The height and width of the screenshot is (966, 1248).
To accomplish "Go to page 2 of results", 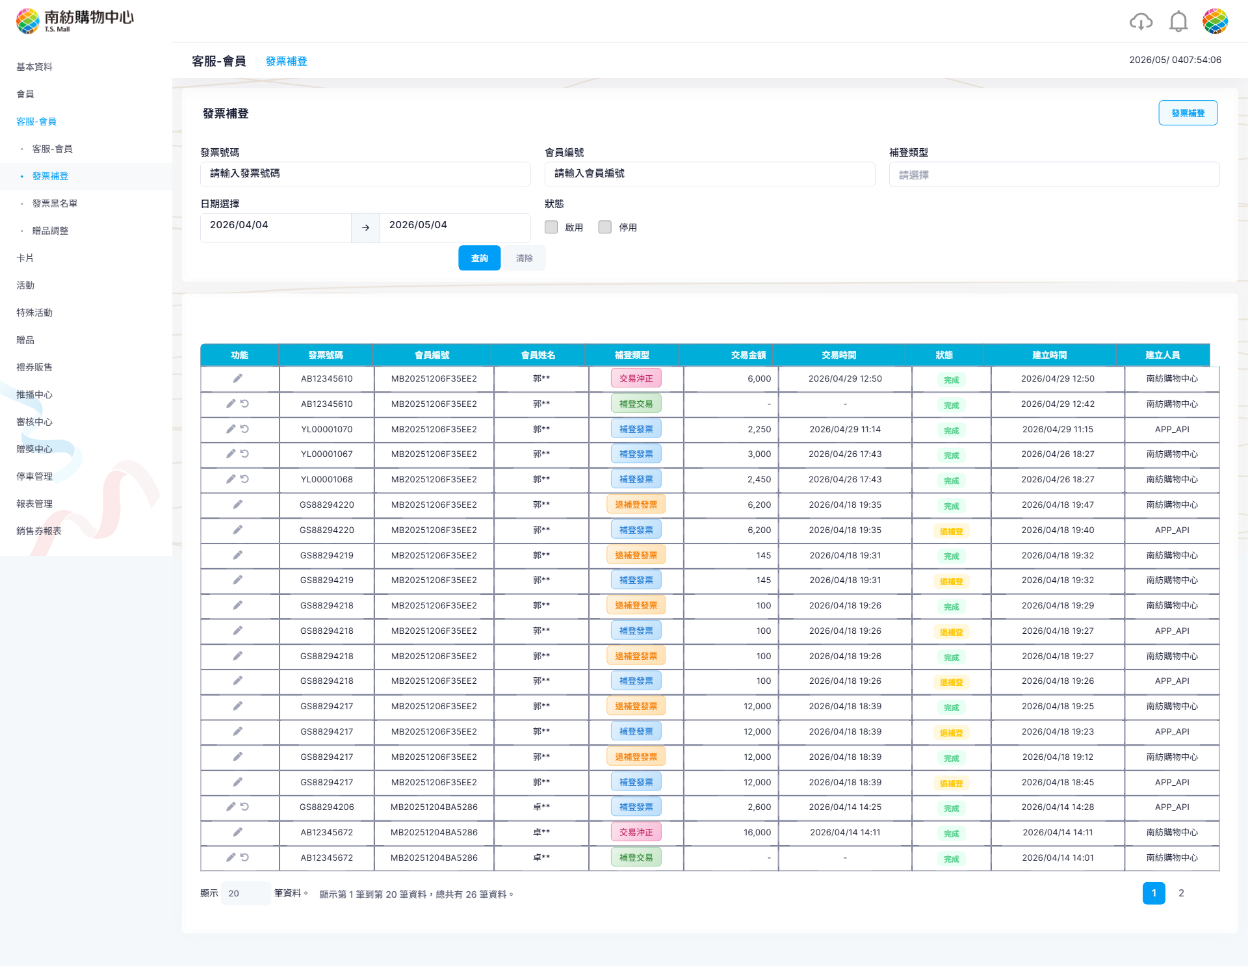I will pos(1181,893).
